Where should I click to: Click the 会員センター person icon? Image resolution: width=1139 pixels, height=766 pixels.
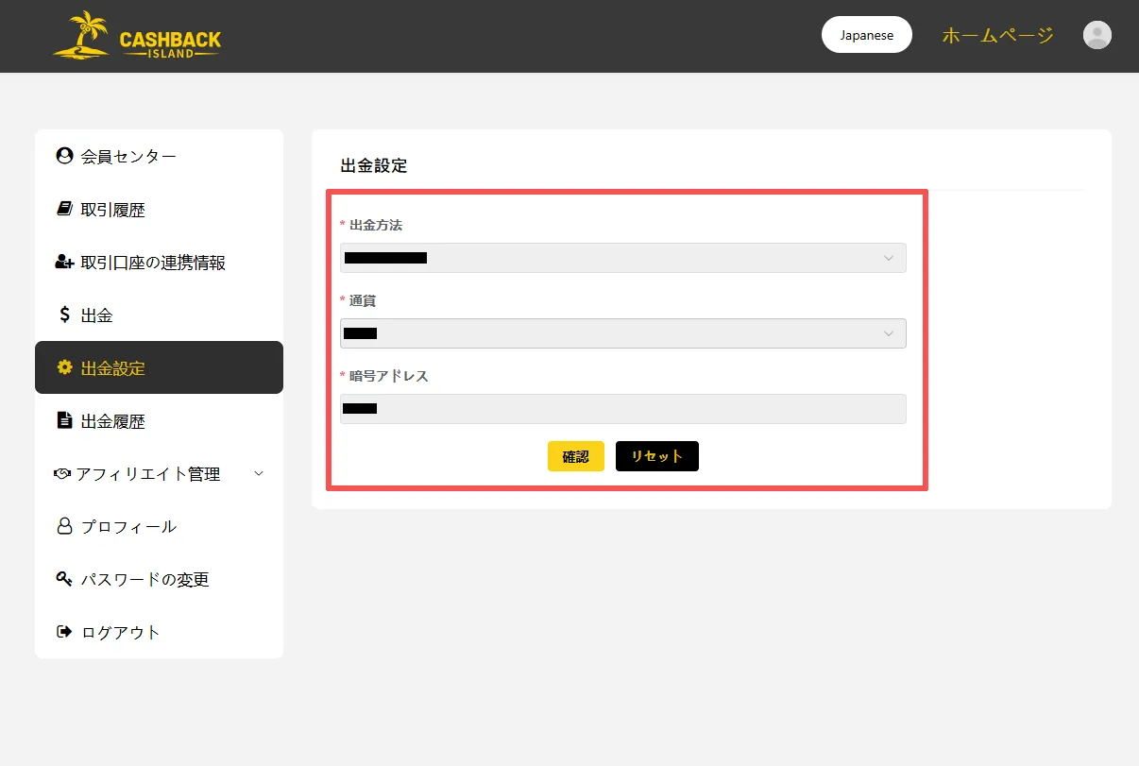pyautogui.click(x=64, y=156)
